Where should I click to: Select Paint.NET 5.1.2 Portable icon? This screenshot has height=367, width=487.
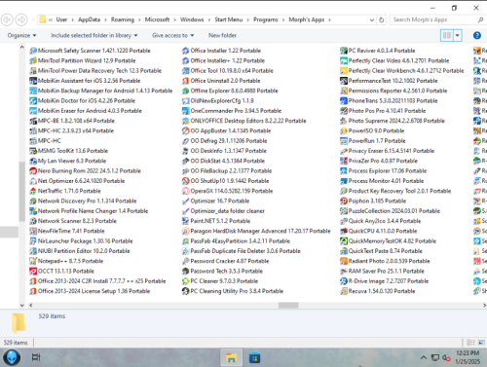[x=185, y=221]
